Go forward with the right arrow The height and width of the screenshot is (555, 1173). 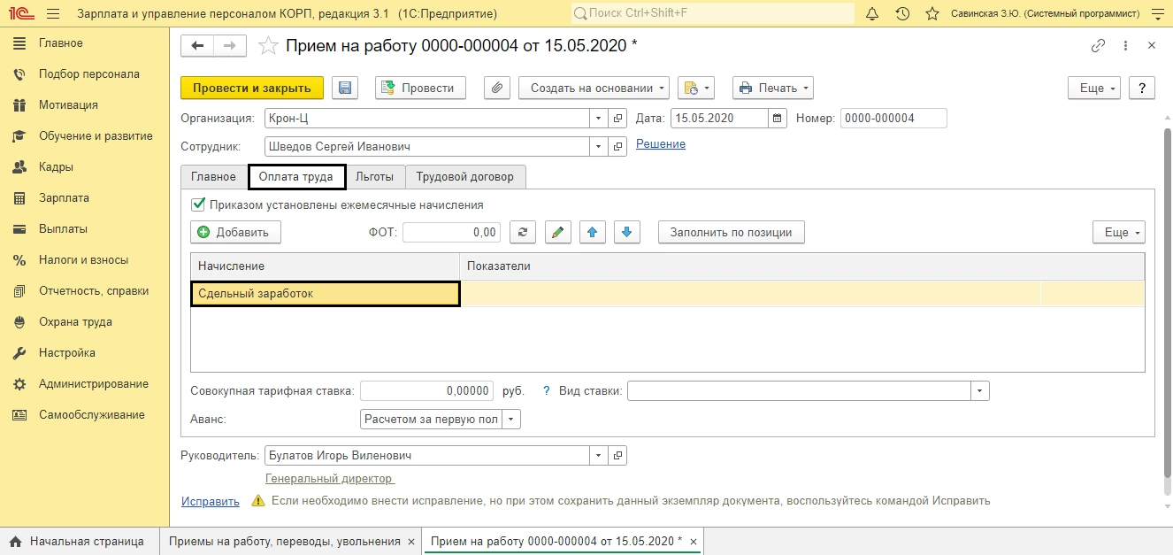(x=230, y=46)
